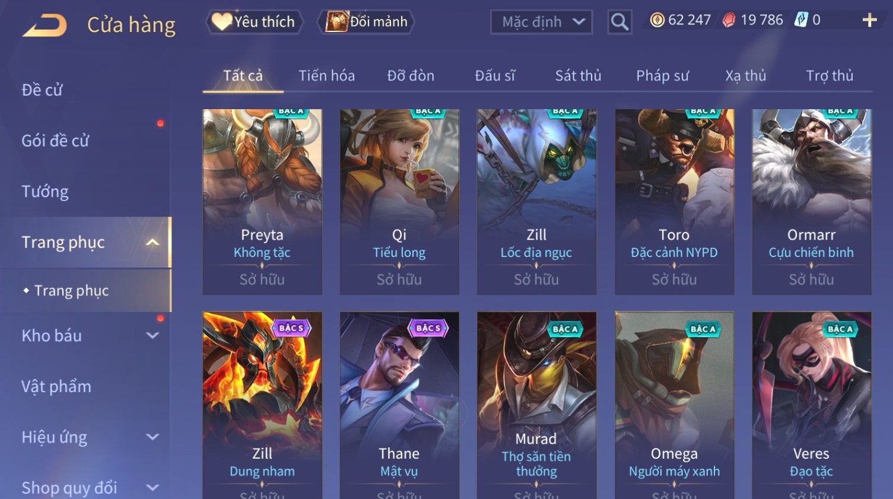Select the Zill Dung nham skin card

coord(262,405)
